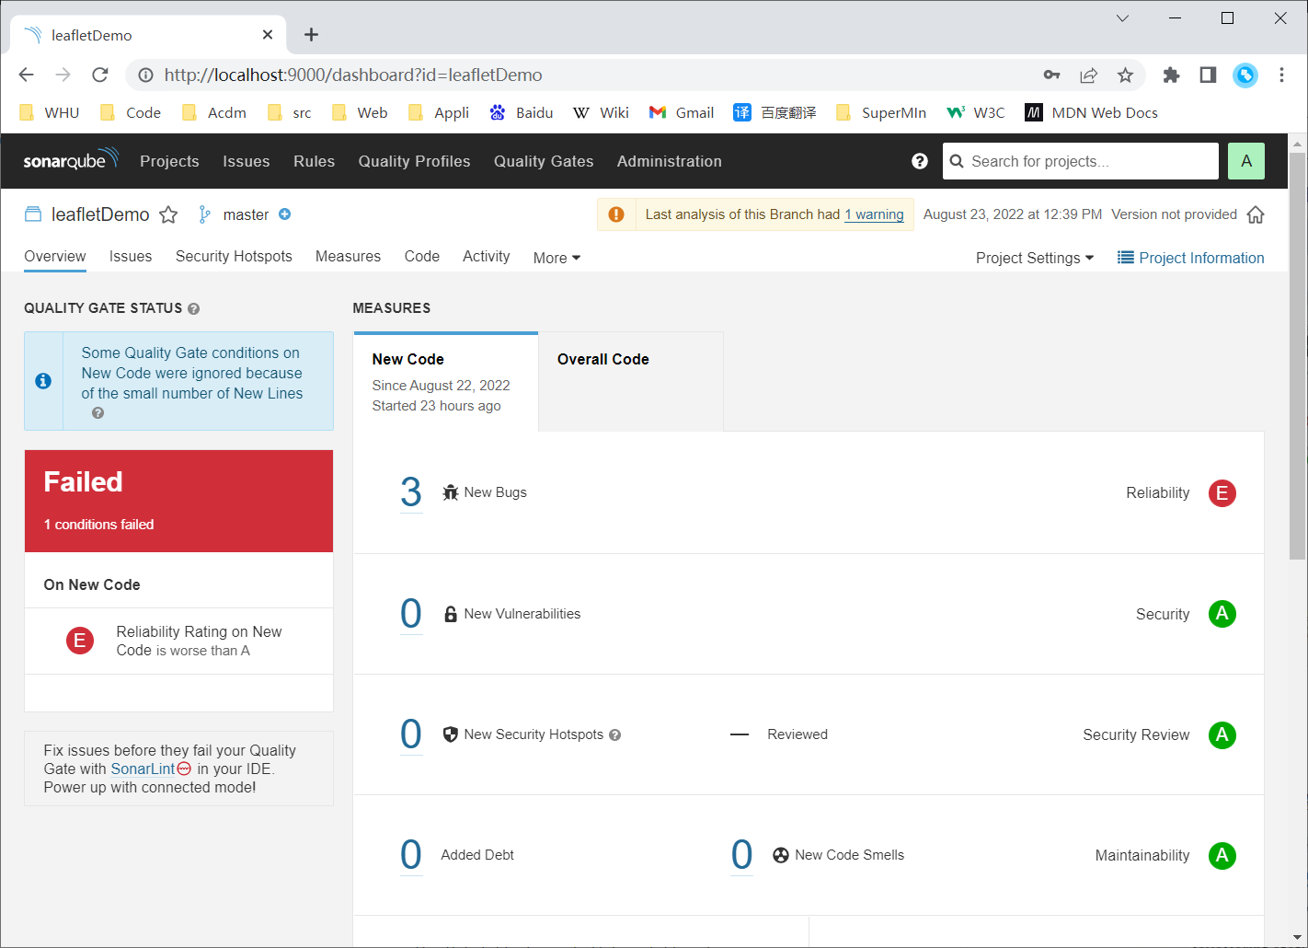
Task: Focus the Search for projects field
Action: (1080, 161)
